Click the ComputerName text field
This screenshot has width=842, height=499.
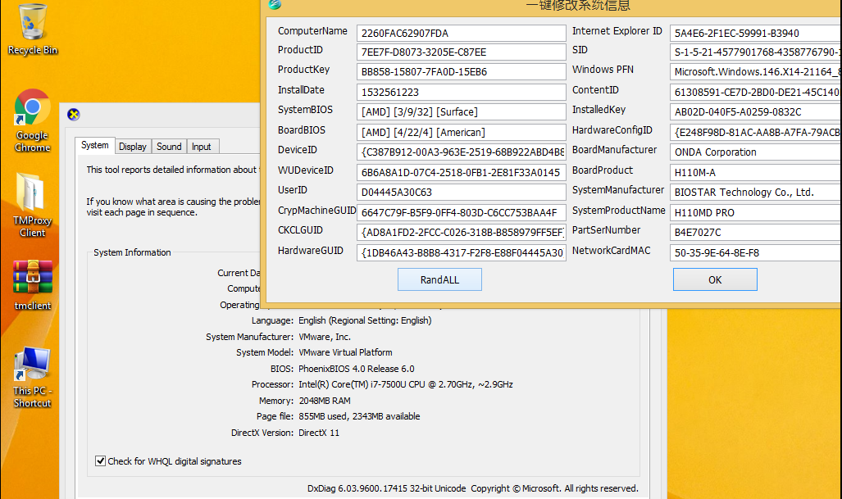[461, 34]
